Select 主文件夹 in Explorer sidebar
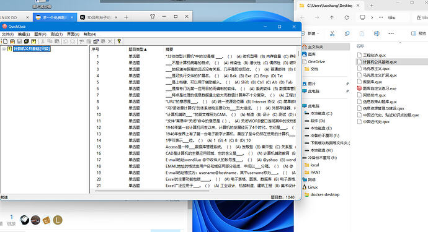This screenshot has height=232, width=428. [x=326, y=47]
